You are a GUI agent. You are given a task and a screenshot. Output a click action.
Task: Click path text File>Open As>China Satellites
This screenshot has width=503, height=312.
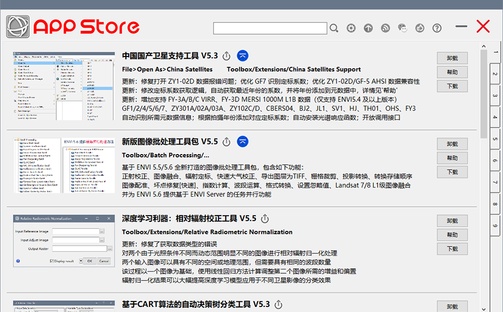point(167,69)
